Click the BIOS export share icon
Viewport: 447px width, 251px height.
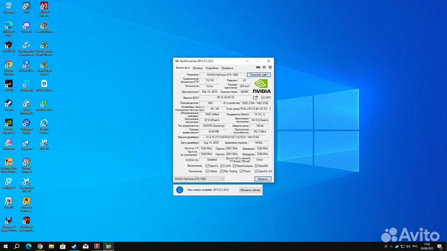coord(255,97)
